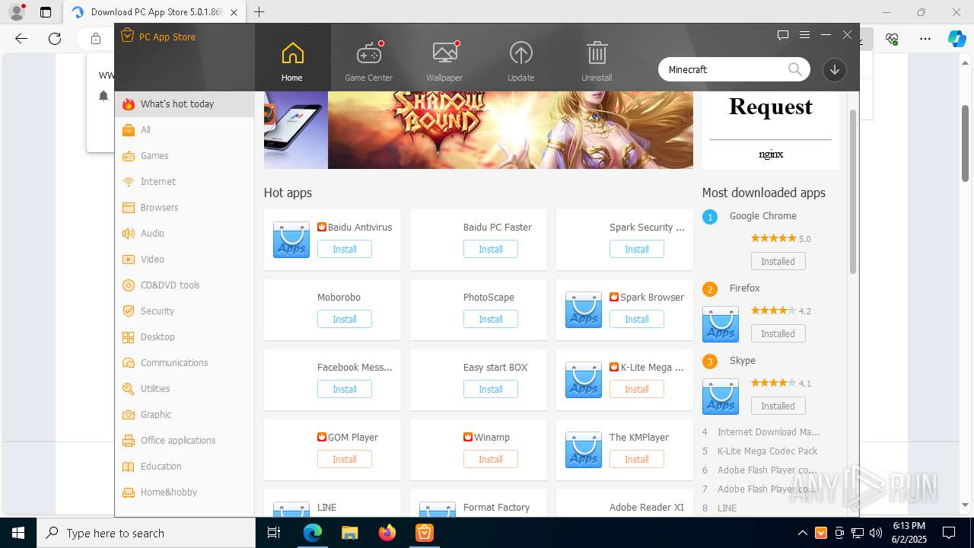
Task: Open a new browser tab
Action: 259,12
